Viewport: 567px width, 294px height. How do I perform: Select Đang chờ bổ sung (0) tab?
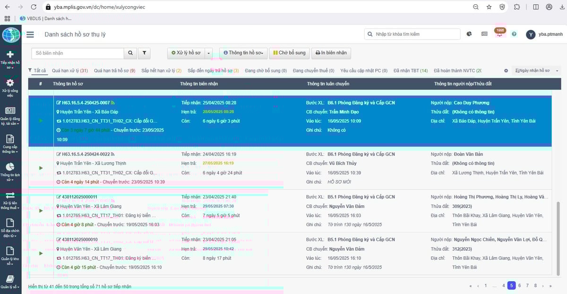(266, 71)
